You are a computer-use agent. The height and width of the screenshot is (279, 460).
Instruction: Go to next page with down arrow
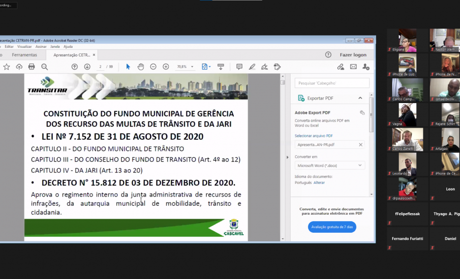[x=87, y=67]
